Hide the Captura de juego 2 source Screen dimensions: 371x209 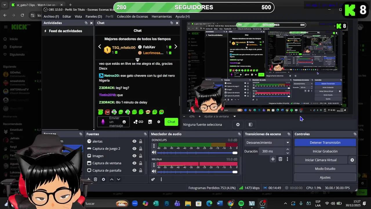coord(134,149)
